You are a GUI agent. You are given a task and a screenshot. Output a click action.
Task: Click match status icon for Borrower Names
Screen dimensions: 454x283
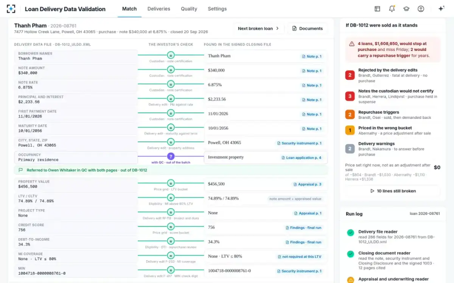click(171, 55)
